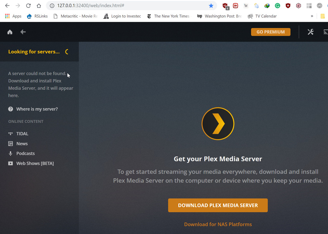Click the red fast-forward extension icon
This screenshot has width=328, height=234.
point(236,5)
